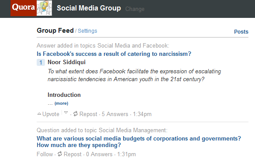
Task: Click the Change group link
Action: [x=135, y=9]
